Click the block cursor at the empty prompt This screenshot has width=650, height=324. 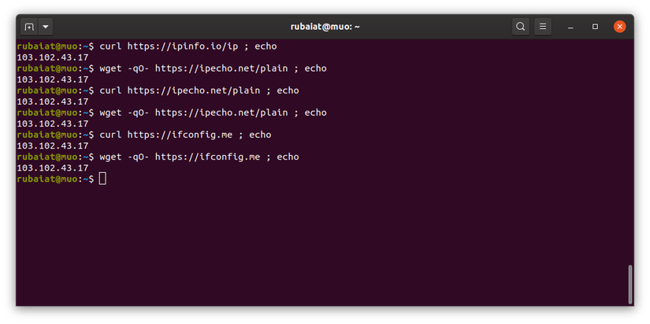(102, 179)
